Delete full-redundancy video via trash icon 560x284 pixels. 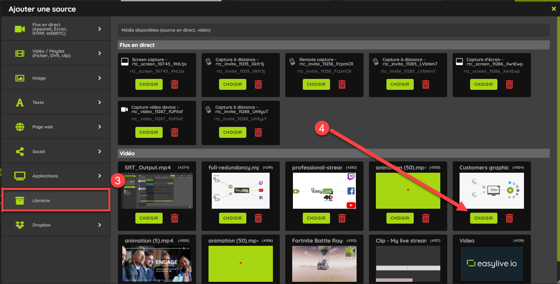click(258, 218)
